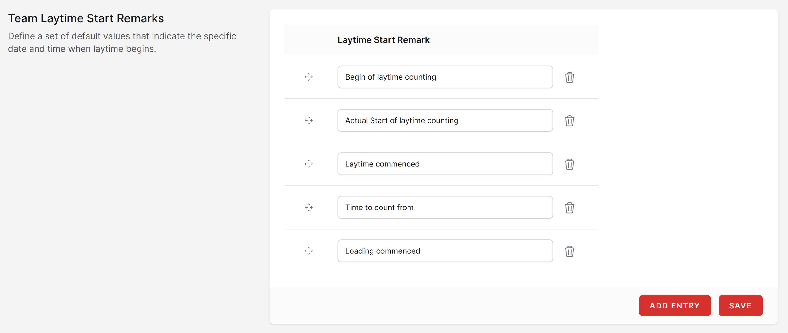788x333 pixels.
Task: Delete the 'Laytime commenced' entry
Action: pyautogui.click(x=569, y=164)
